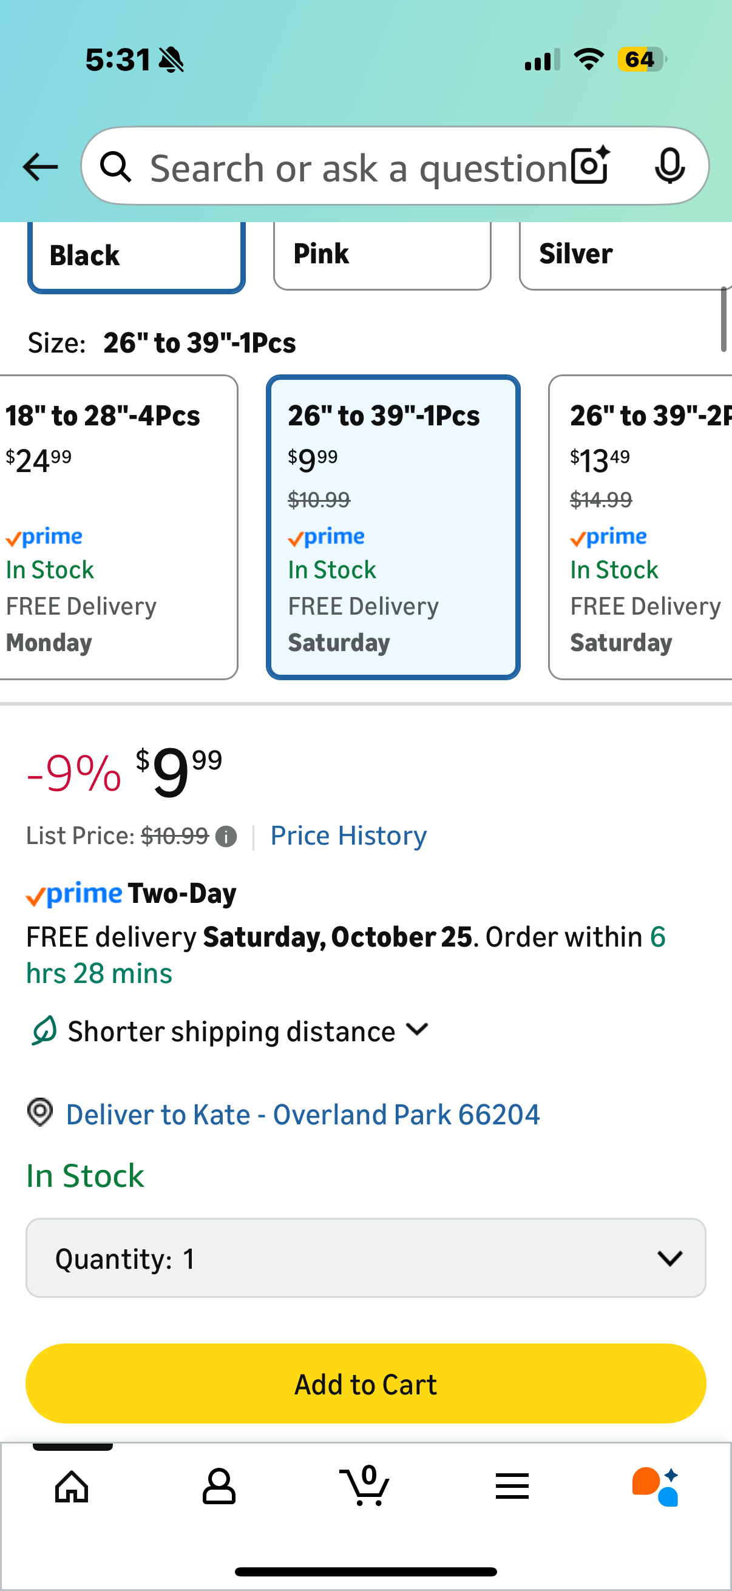
Task: Open the Price History link
Action: 348,836
